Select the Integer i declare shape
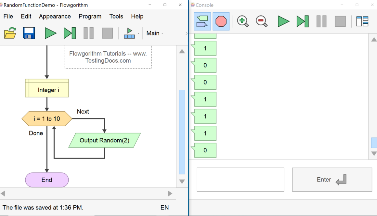 [x=47, y=88]
